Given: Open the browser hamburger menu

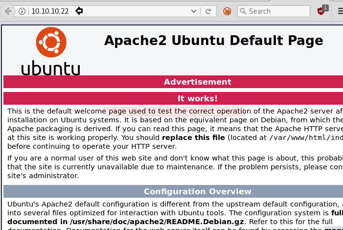Looking at the screenshot, I should coord(341,11).
